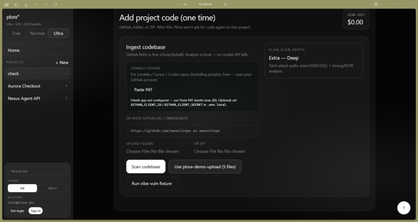This screenshot has width=418, height=222.
Task: Open the browser downloads icon
Action: click(26, 5)
